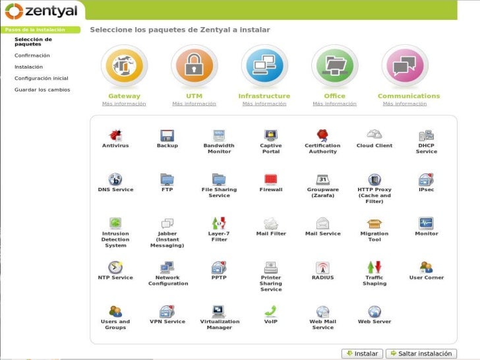Pick the Users and Groups package
The width and height of the screenshot is (480, 360).
click(x=115, y=318)
